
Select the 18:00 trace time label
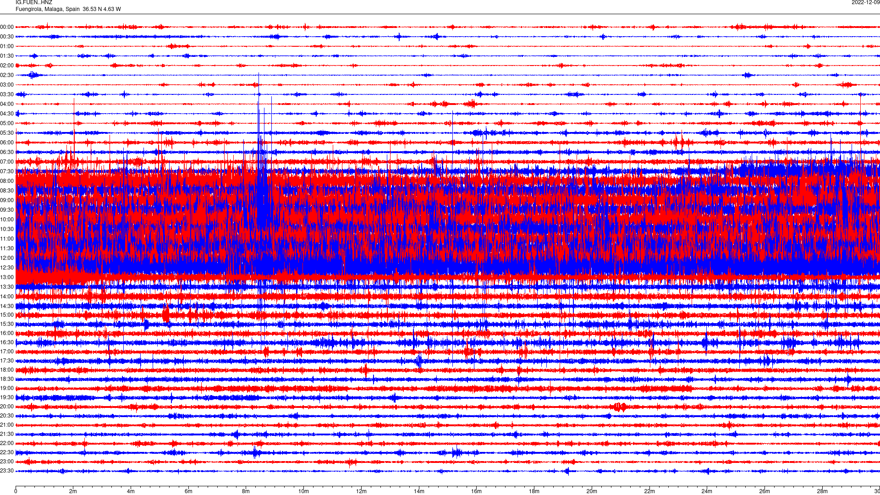(7, 370)
